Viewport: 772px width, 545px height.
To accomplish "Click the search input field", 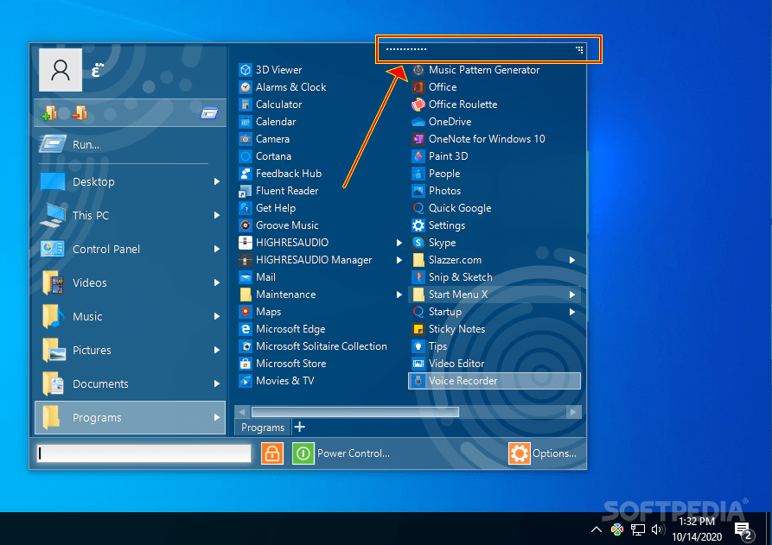I will [x=144, y=453].
